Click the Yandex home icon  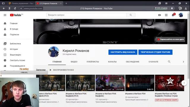pyautogui.click(x=9, y=8)
